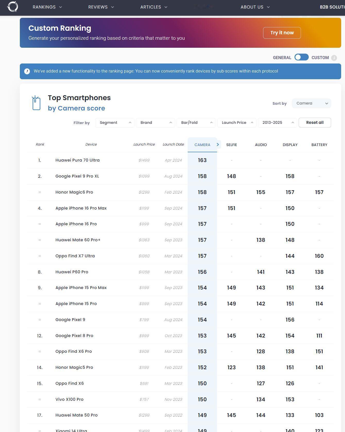This screenshot has height=432, width=345.
Task: Open Huawei Mate 60 Pro+
Action: tap(78, 240)
